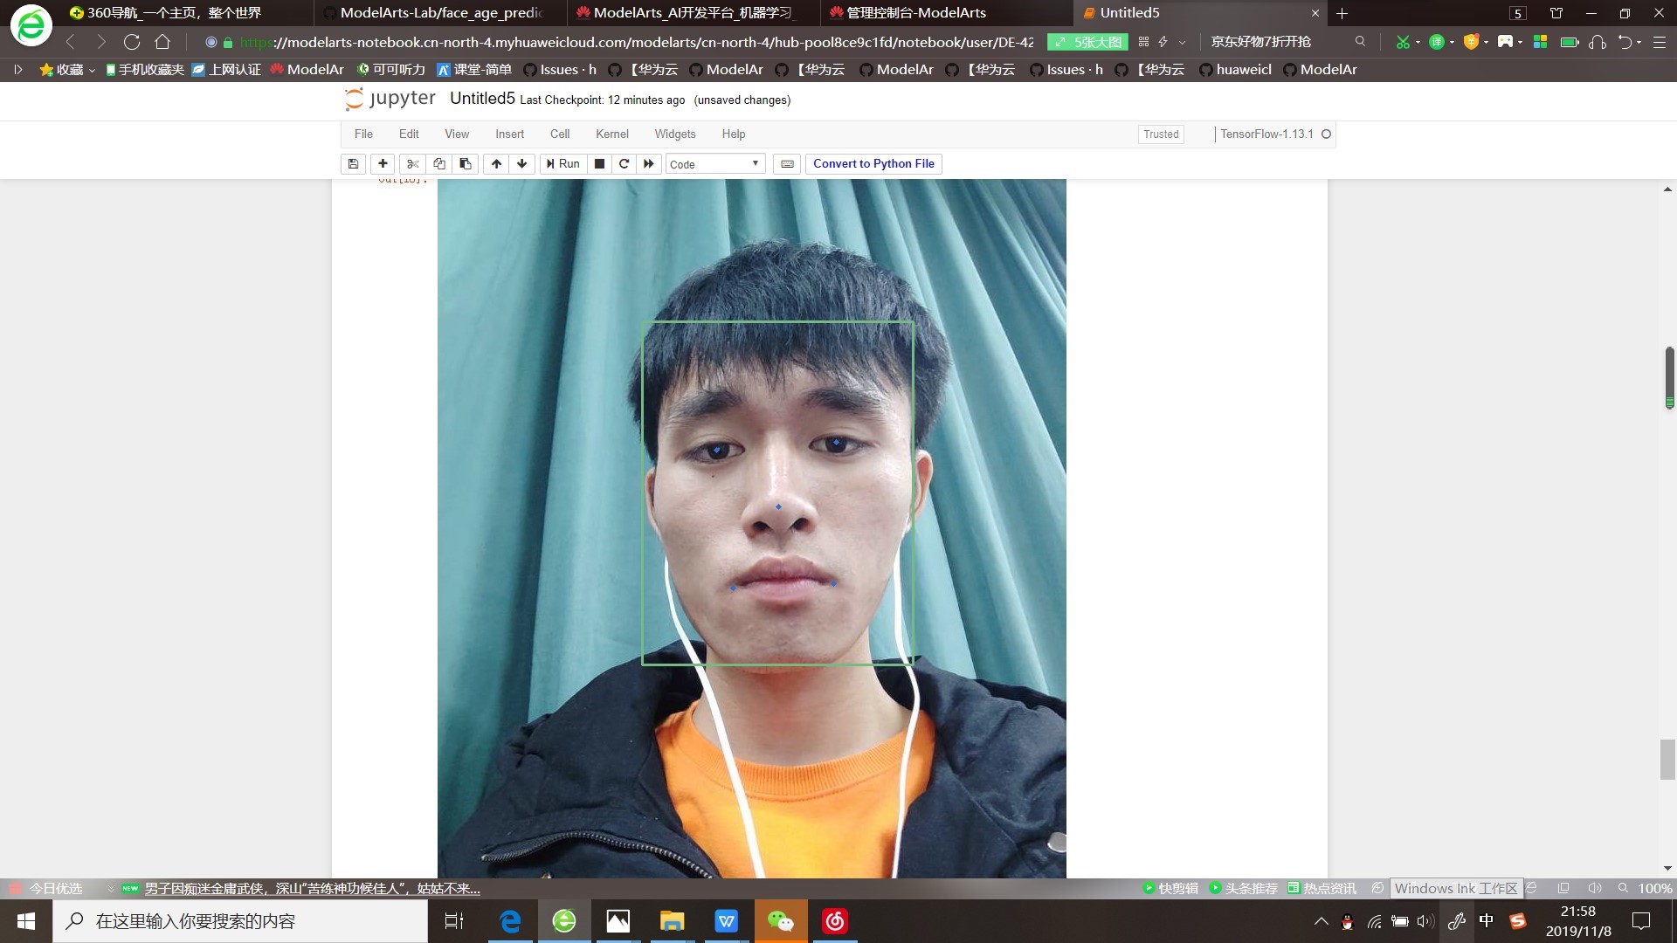
Task: Restart and run all cells icon
Action: [648, 164]
